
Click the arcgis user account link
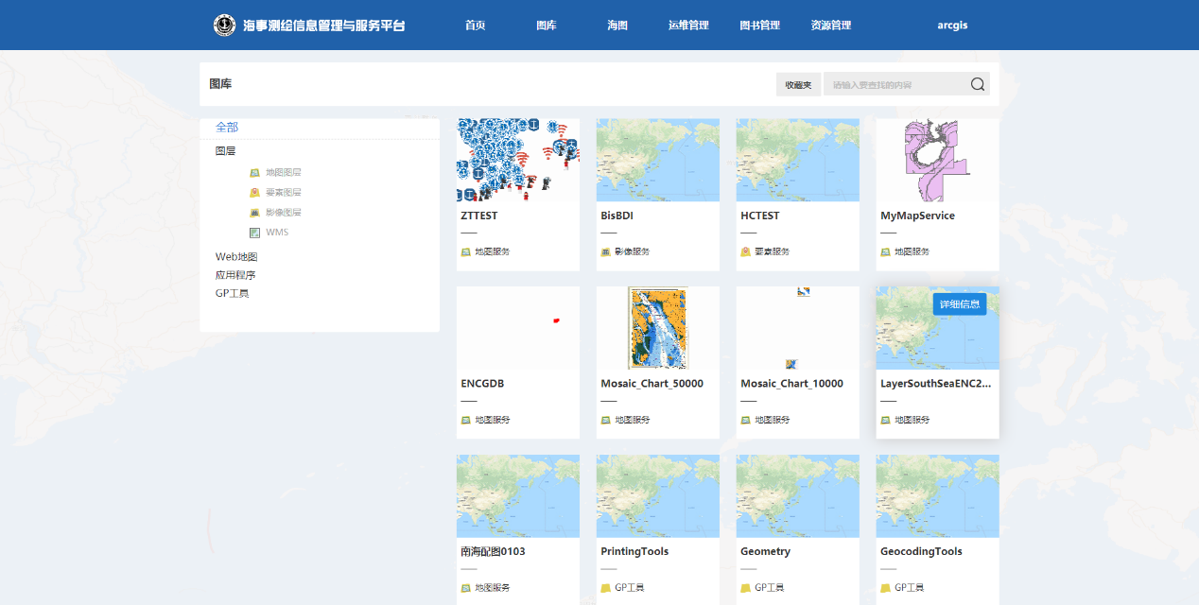(952, 26)
